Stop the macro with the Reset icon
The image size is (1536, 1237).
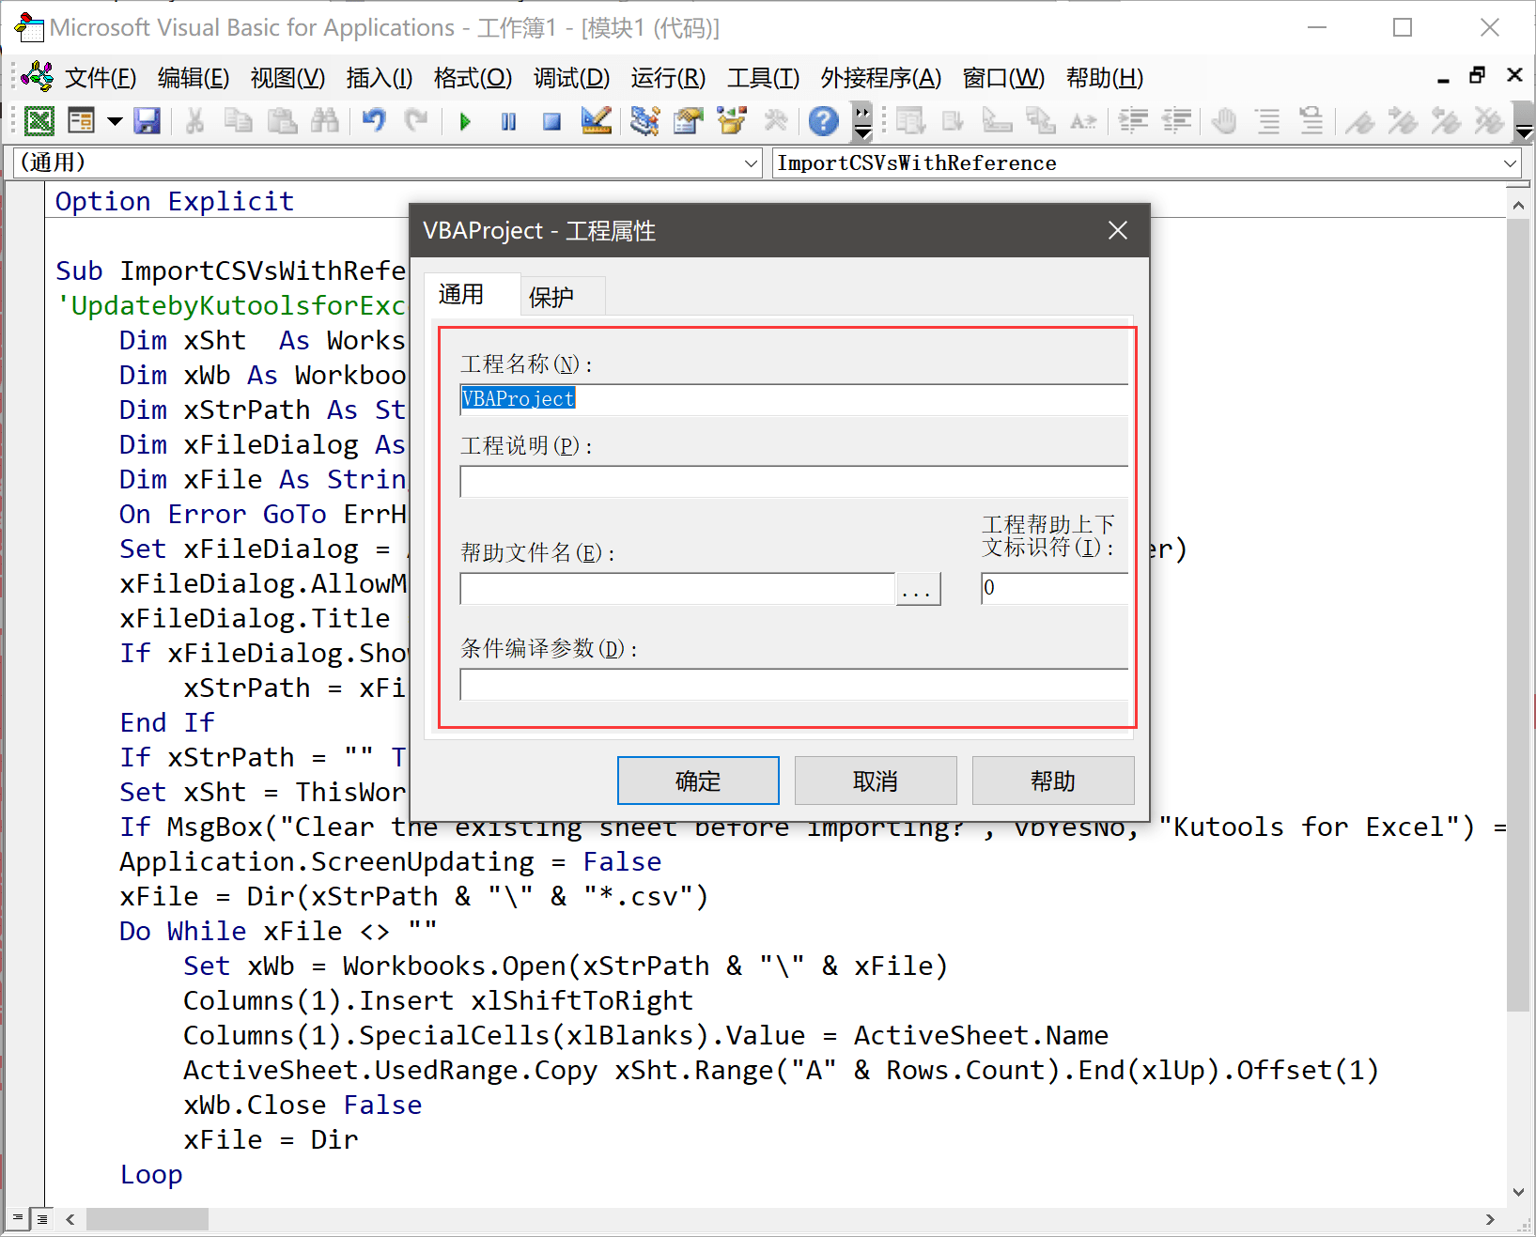551,120
